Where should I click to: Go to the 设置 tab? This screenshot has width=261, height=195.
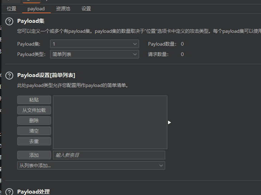(86, 9)
